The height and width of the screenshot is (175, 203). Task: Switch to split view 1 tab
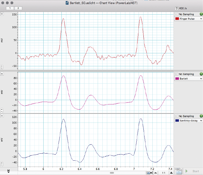coord(10,8)
